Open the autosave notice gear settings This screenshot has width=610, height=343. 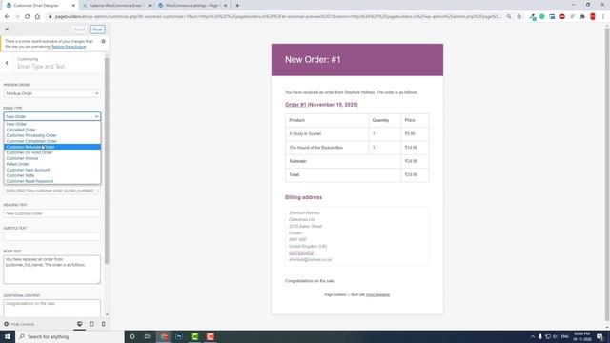tap(103, 41)
